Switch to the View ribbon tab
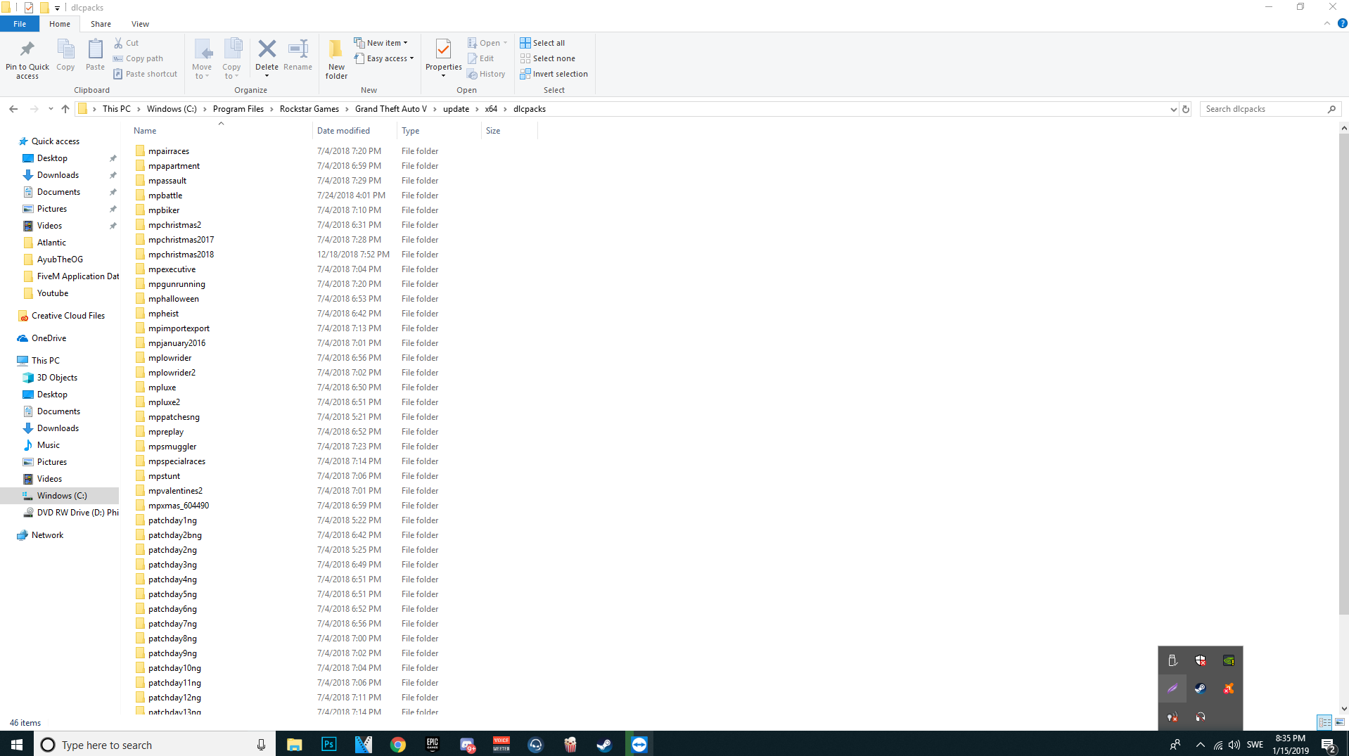The width and height of the screenshot is (1349, 756). tap(140, 24)
